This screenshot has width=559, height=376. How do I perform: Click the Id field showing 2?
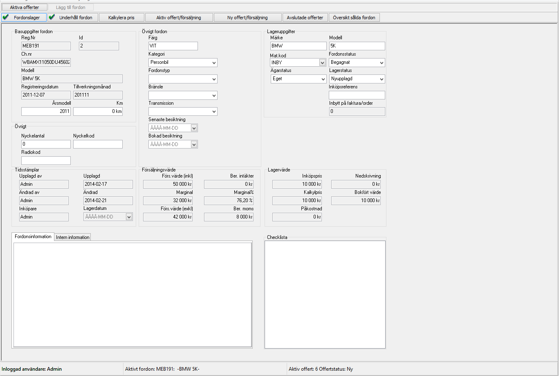(x=99, y=46)
